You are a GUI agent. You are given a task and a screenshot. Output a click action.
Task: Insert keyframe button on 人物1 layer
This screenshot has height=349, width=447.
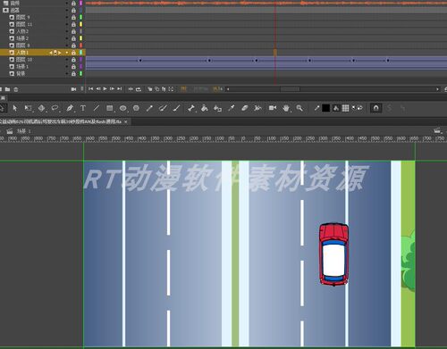click(55, 53)
